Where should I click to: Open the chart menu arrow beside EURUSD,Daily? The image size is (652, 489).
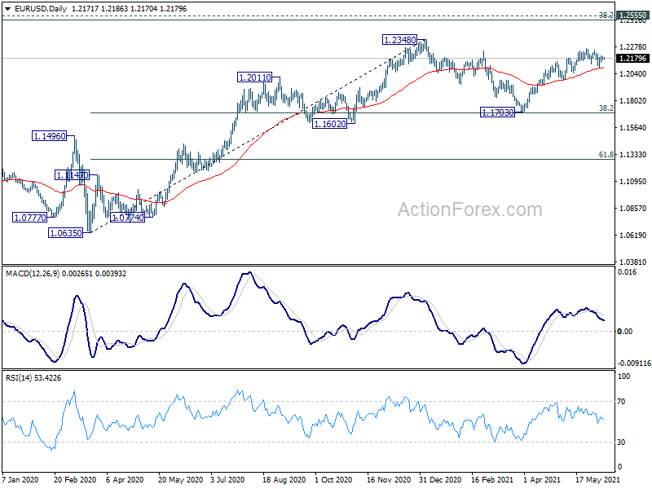(7, 9)
